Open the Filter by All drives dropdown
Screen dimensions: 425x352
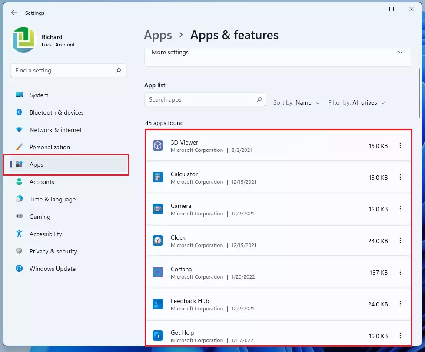pos(357,102)
